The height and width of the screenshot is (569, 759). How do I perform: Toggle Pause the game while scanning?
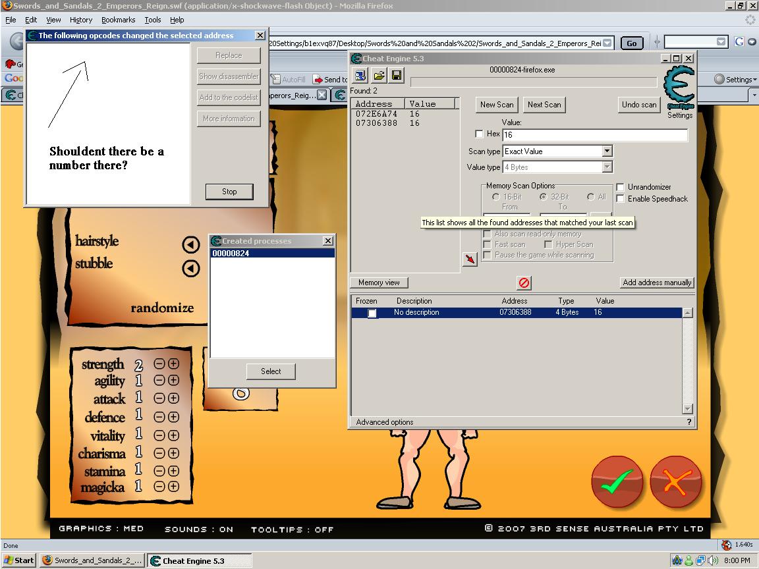coord(488,255)
